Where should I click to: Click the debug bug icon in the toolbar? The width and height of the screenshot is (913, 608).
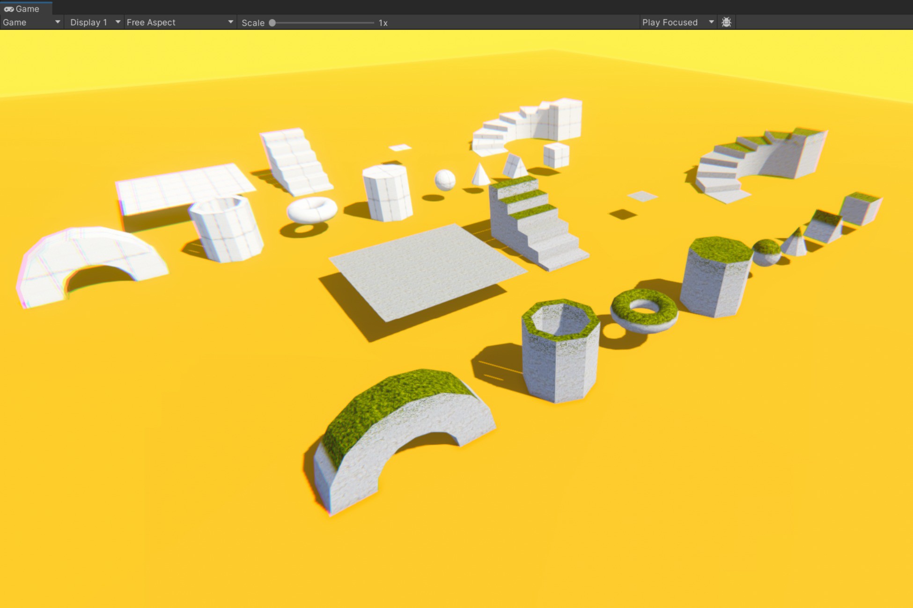point(726,22)
